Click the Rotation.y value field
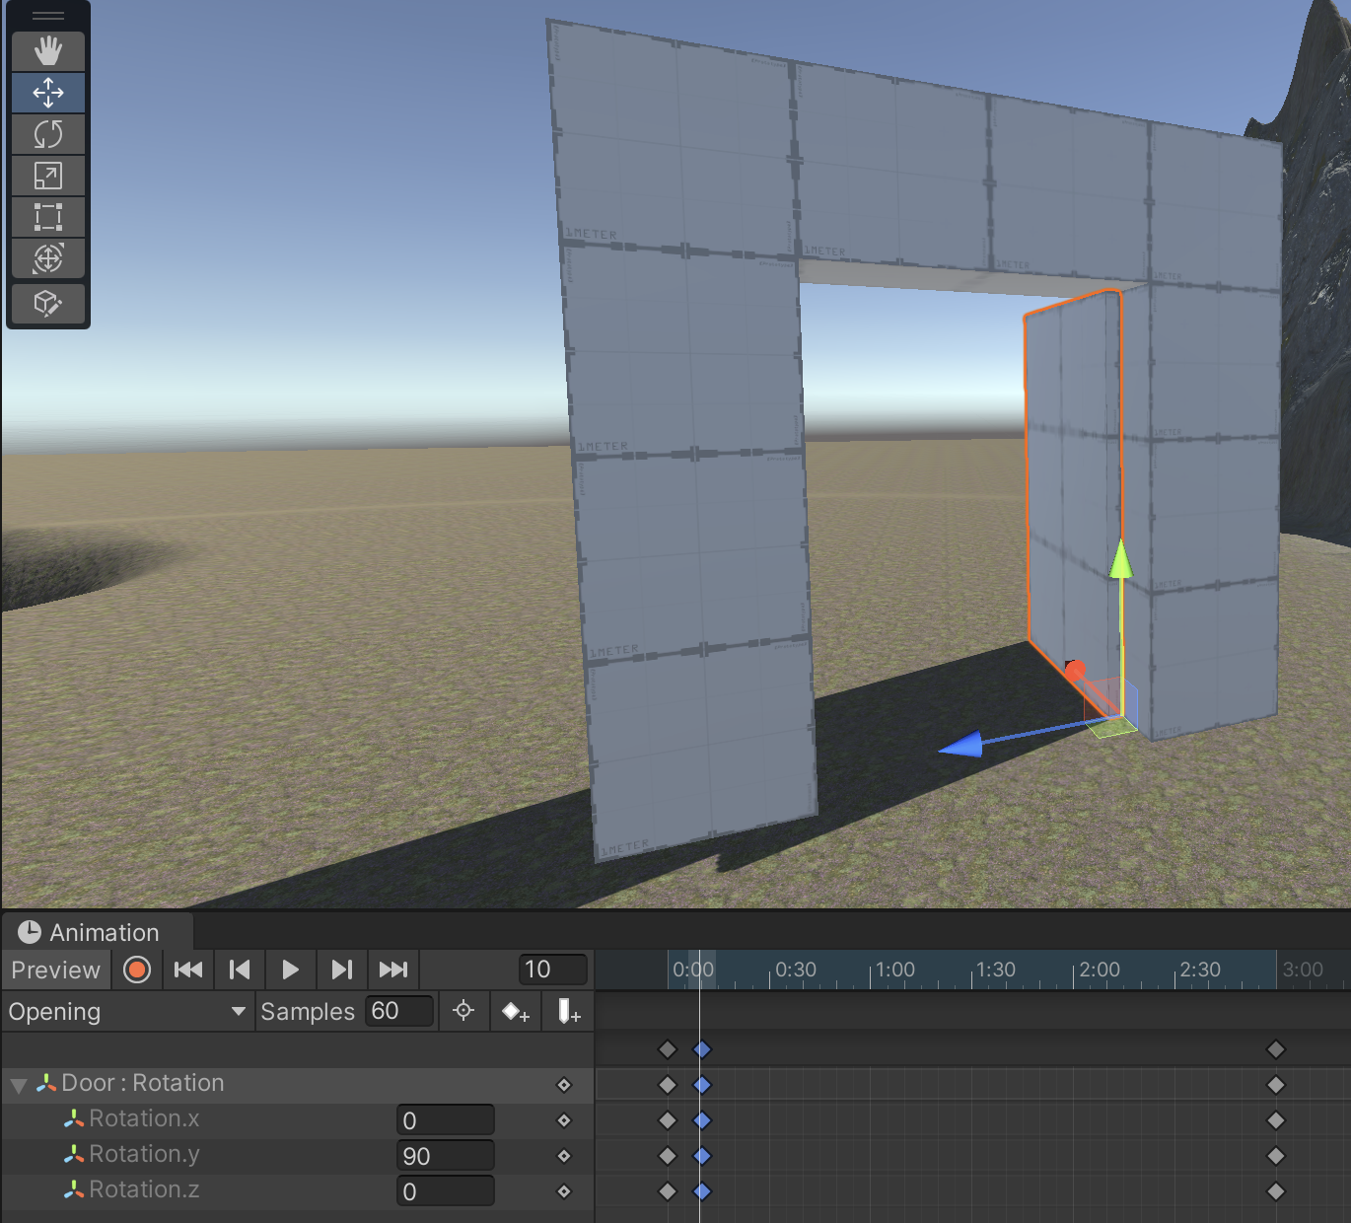 (445, 1156)
